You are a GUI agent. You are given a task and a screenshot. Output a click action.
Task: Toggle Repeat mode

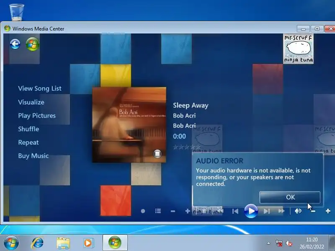pyautogui.click(x=28, y=142)
